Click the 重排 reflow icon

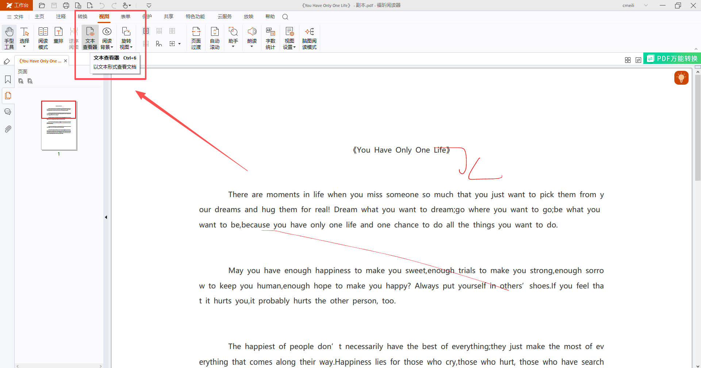[58, 35]
